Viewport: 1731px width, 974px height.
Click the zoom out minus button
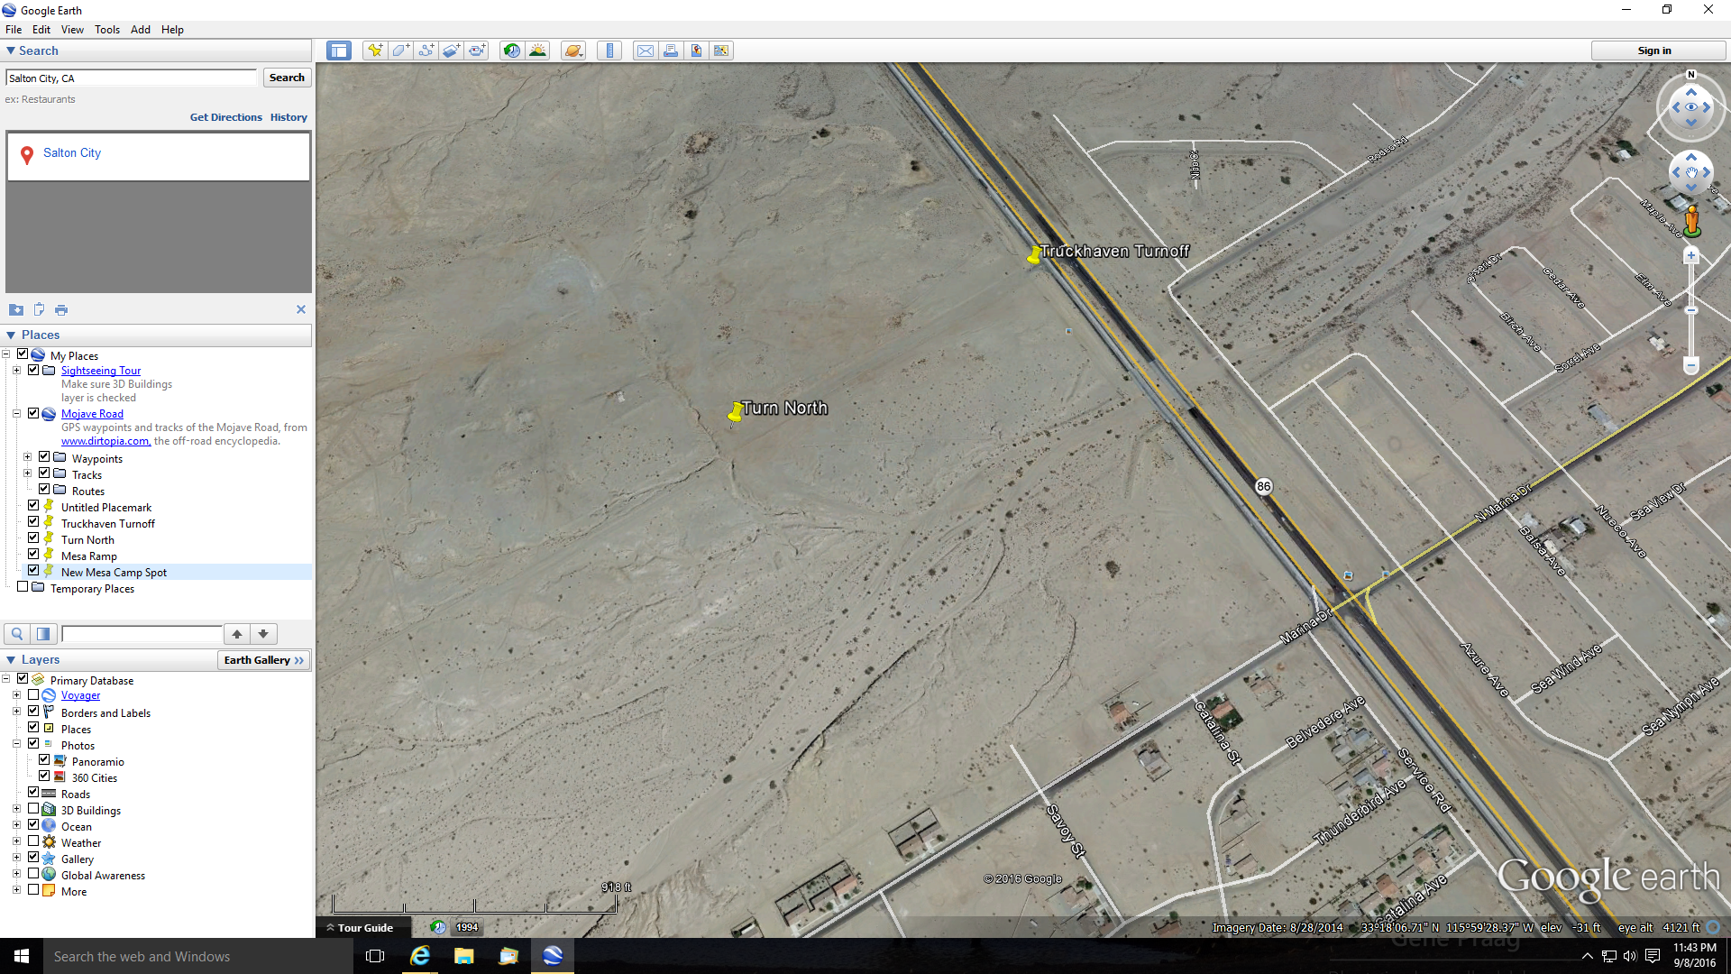tap(1691, 366)
